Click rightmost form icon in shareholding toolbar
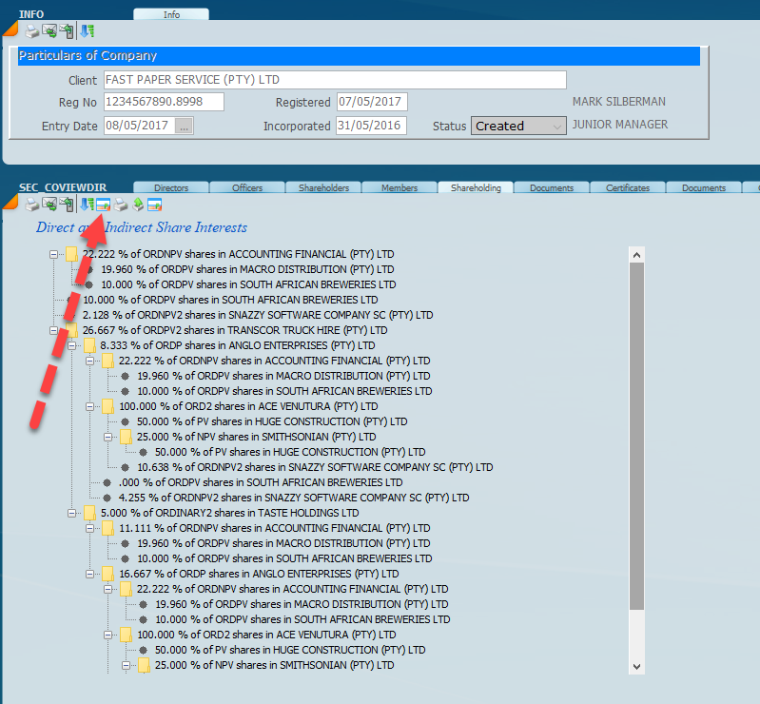 tap(153, 205)
